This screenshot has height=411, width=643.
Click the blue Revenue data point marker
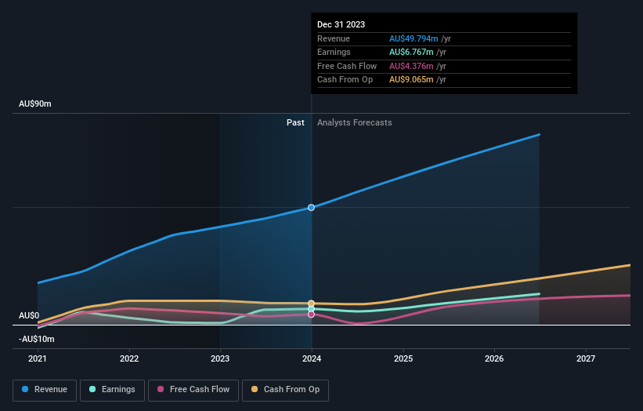tap(311, 207)
